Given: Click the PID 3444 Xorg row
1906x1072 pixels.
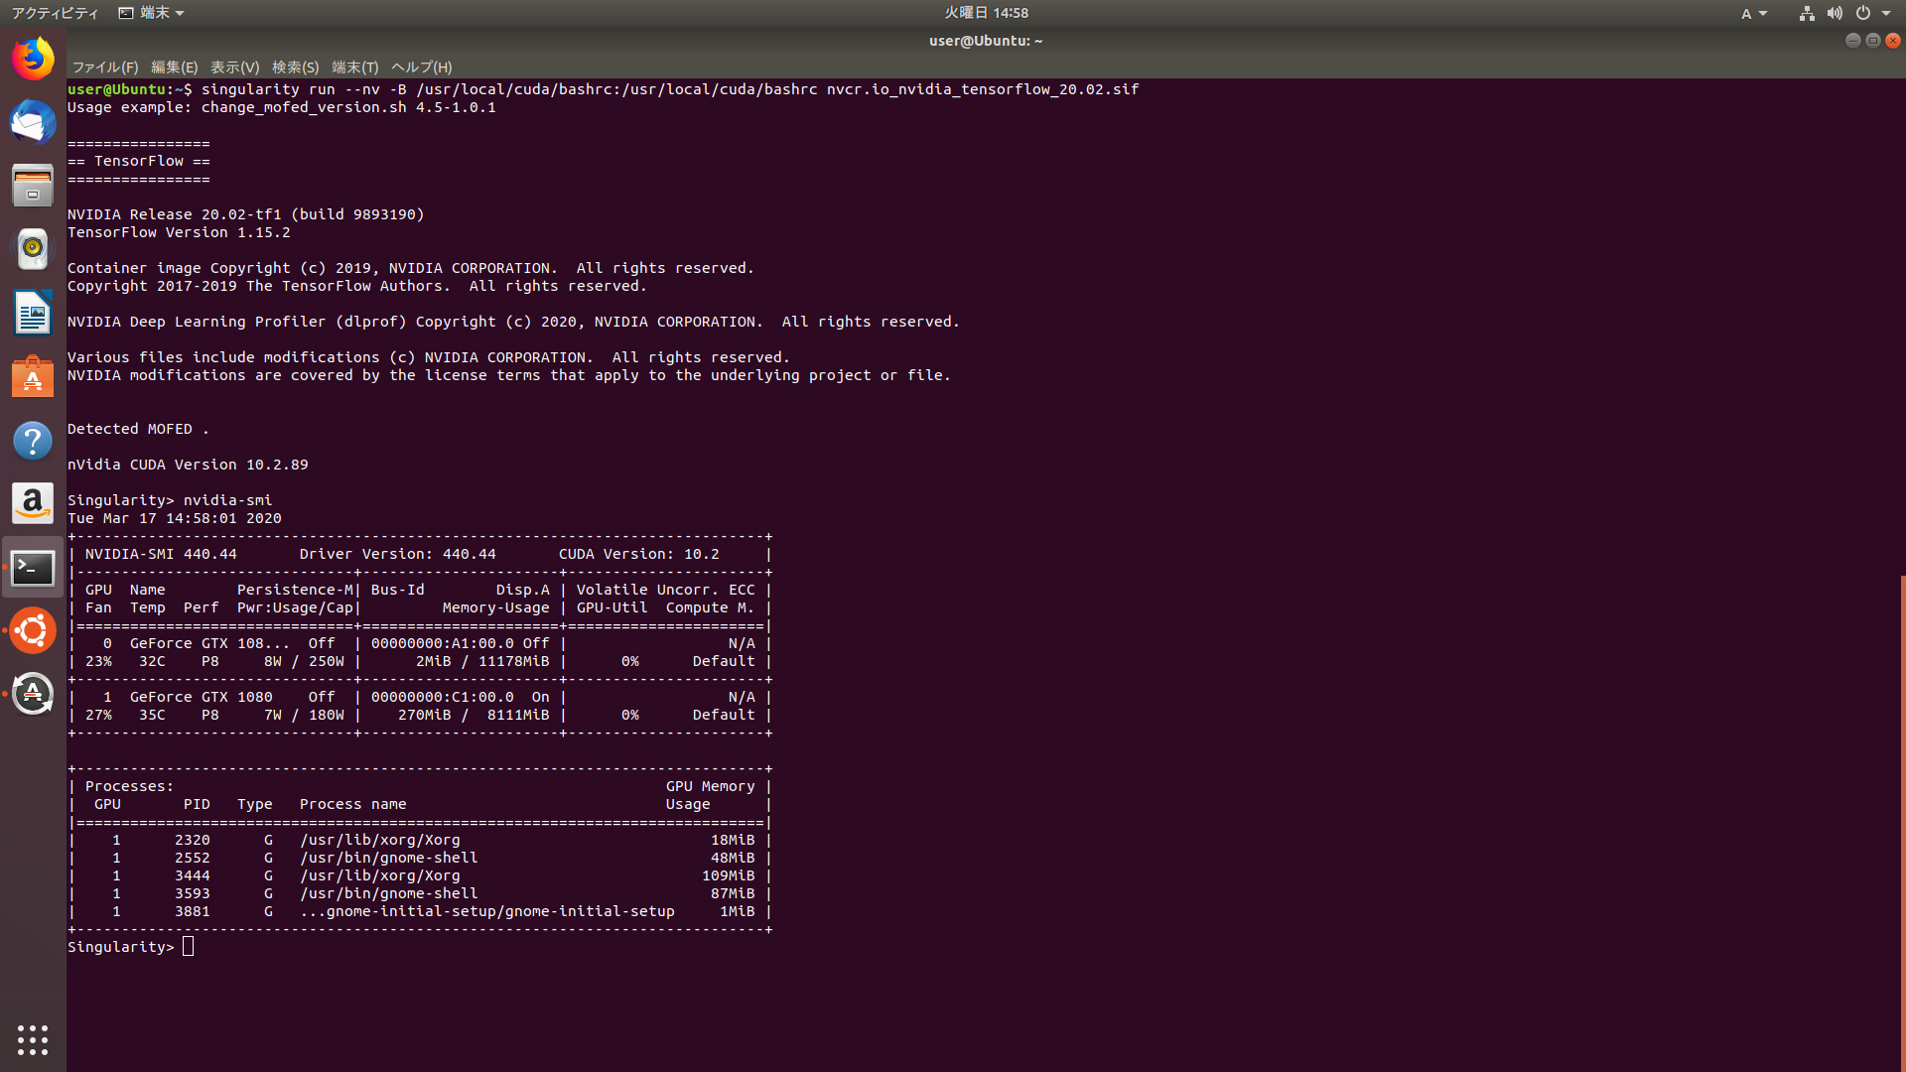Looking at the screenshot, I should coord(420,875).
